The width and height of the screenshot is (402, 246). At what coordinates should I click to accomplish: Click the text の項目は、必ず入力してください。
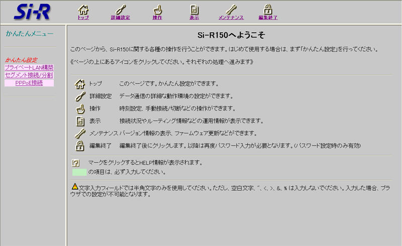[x=127, y=172]
